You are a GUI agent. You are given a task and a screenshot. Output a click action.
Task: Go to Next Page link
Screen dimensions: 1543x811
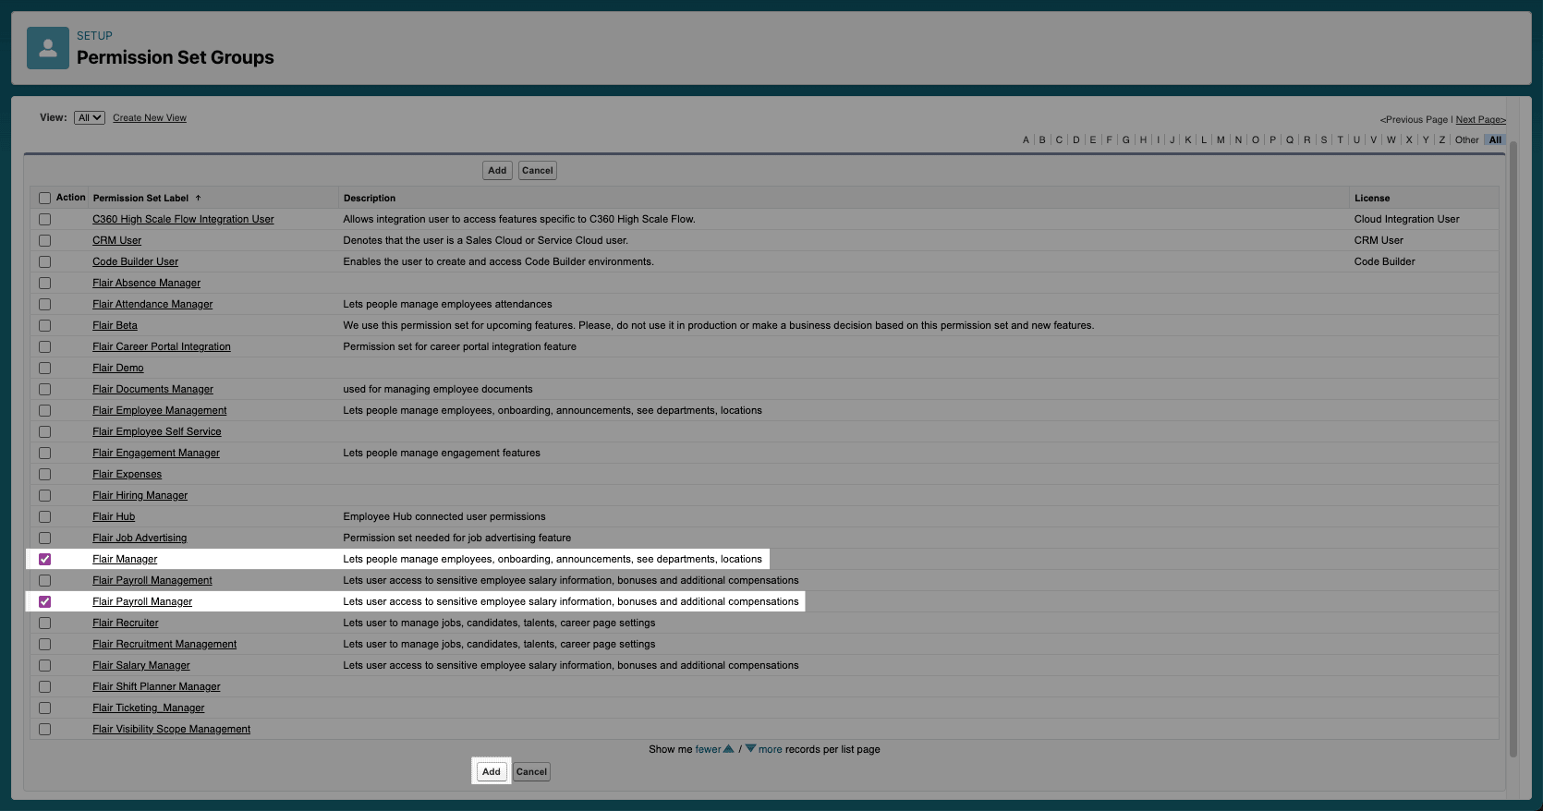coord(1481,119)
